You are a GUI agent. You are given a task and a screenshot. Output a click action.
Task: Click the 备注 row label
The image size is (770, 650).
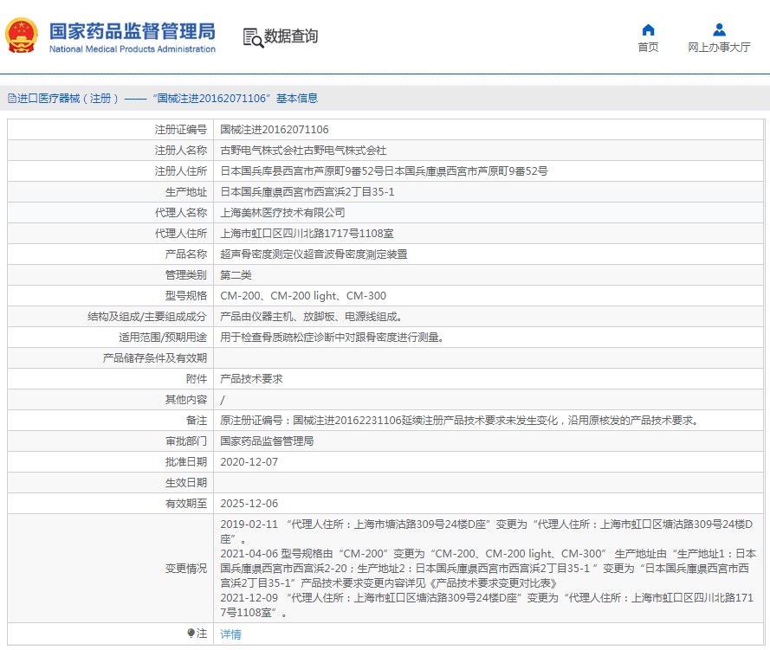click(197, 421)
